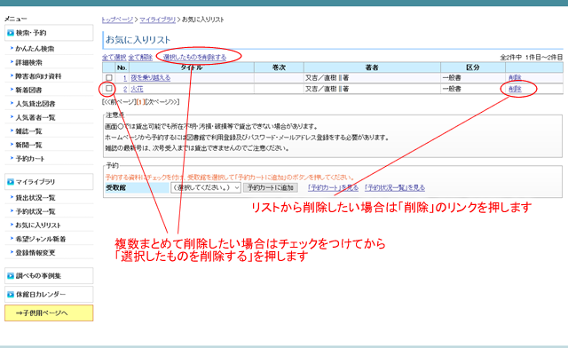Go to 子供用ページへ yellow button
Viewport: 568px width, 348px height.
49,312
